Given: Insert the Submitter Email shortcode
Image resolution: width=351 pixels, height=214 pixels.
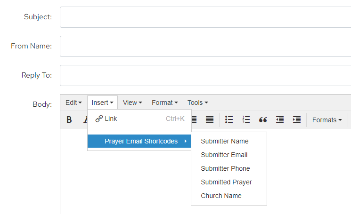Looking at the screenshot, I should (224, 155).
